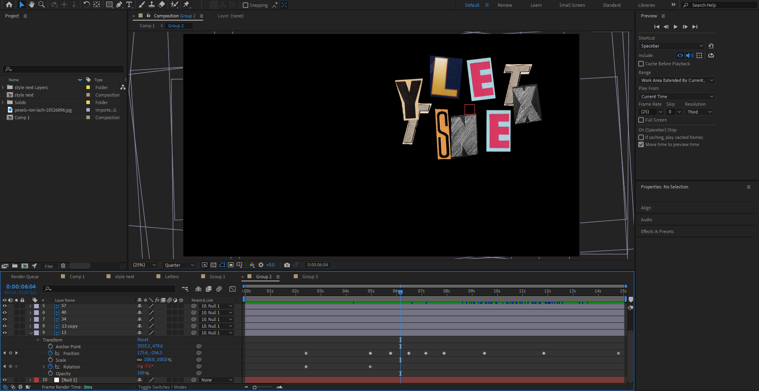Switch to the Letters timeline tab
The width and height of the screenshot is (759, 391).
tap(172, 277)
